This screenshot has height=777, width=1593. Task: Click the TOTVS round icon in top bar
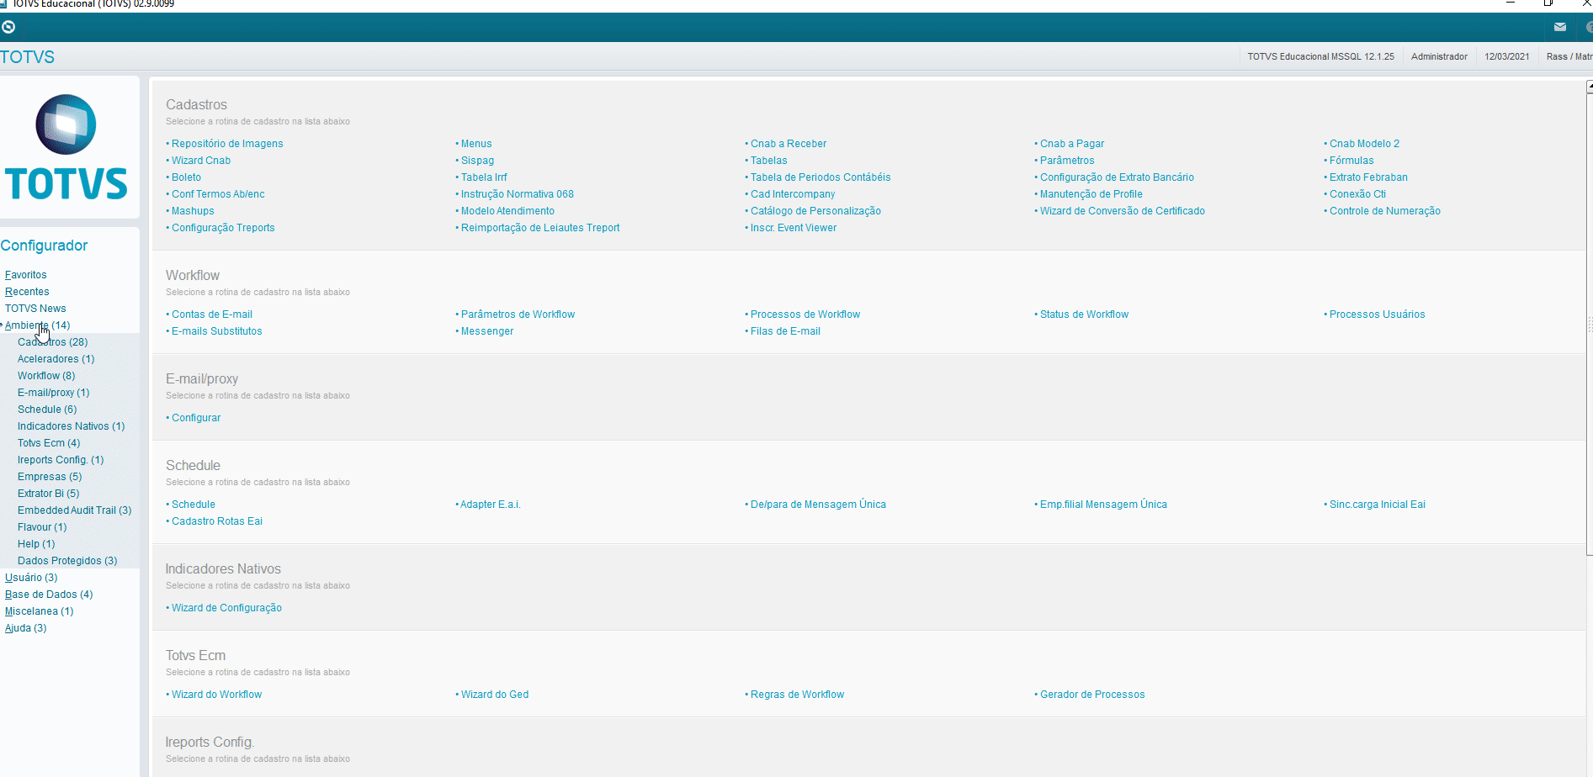(8, 27)
